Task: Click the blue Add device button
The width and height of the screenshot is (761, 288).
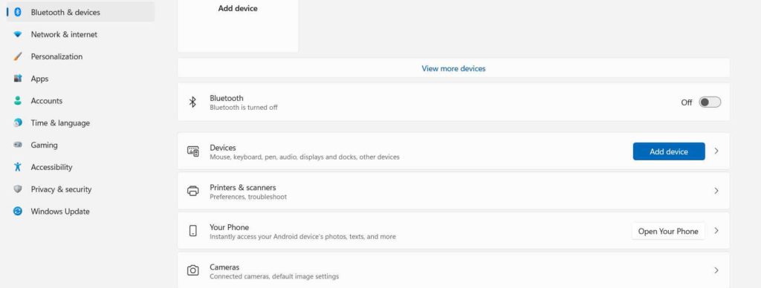Action: [x=669, y=151]
